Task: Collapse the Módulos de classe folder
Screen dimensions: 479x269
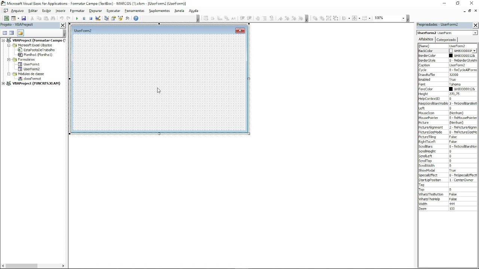Action: (9, 74)
